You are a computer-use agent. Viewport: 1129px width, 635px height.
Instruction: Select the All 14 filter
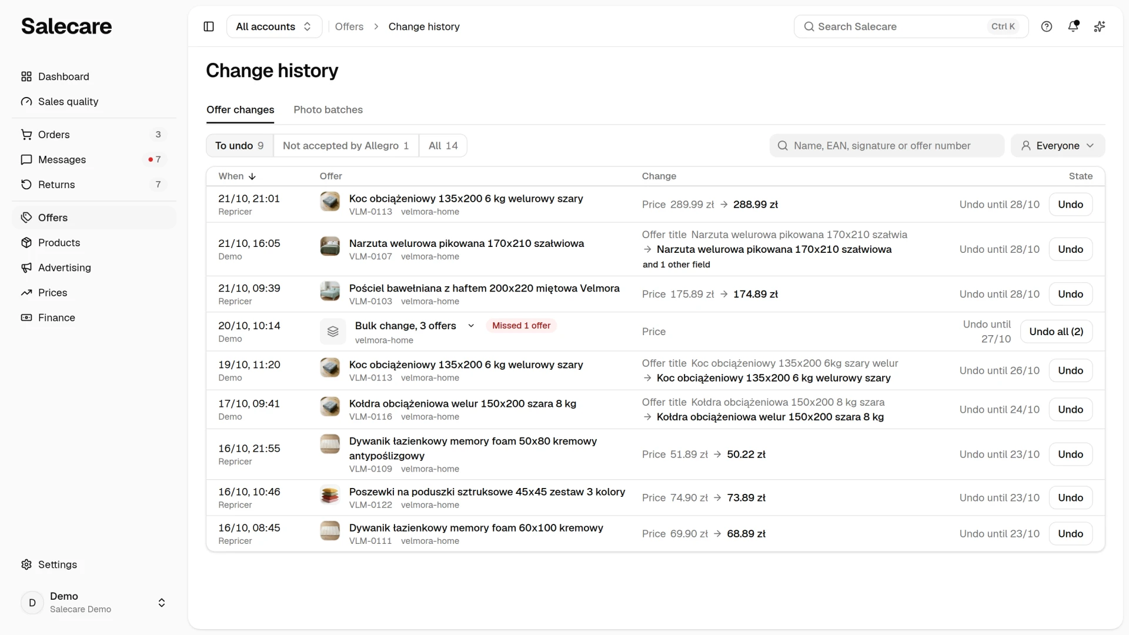(x=443, y=146)
